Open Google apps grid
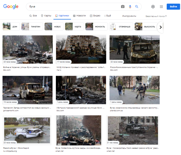Screen dimensions: 181x155 [161, 7]
